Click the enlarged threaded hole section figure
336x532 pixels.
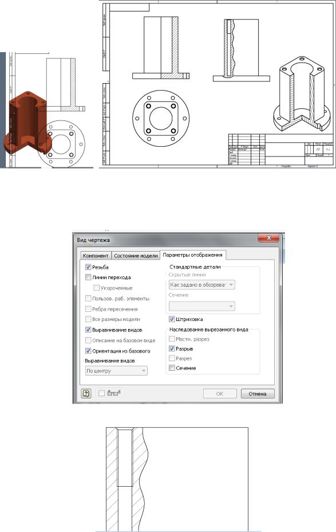point(177,479)
